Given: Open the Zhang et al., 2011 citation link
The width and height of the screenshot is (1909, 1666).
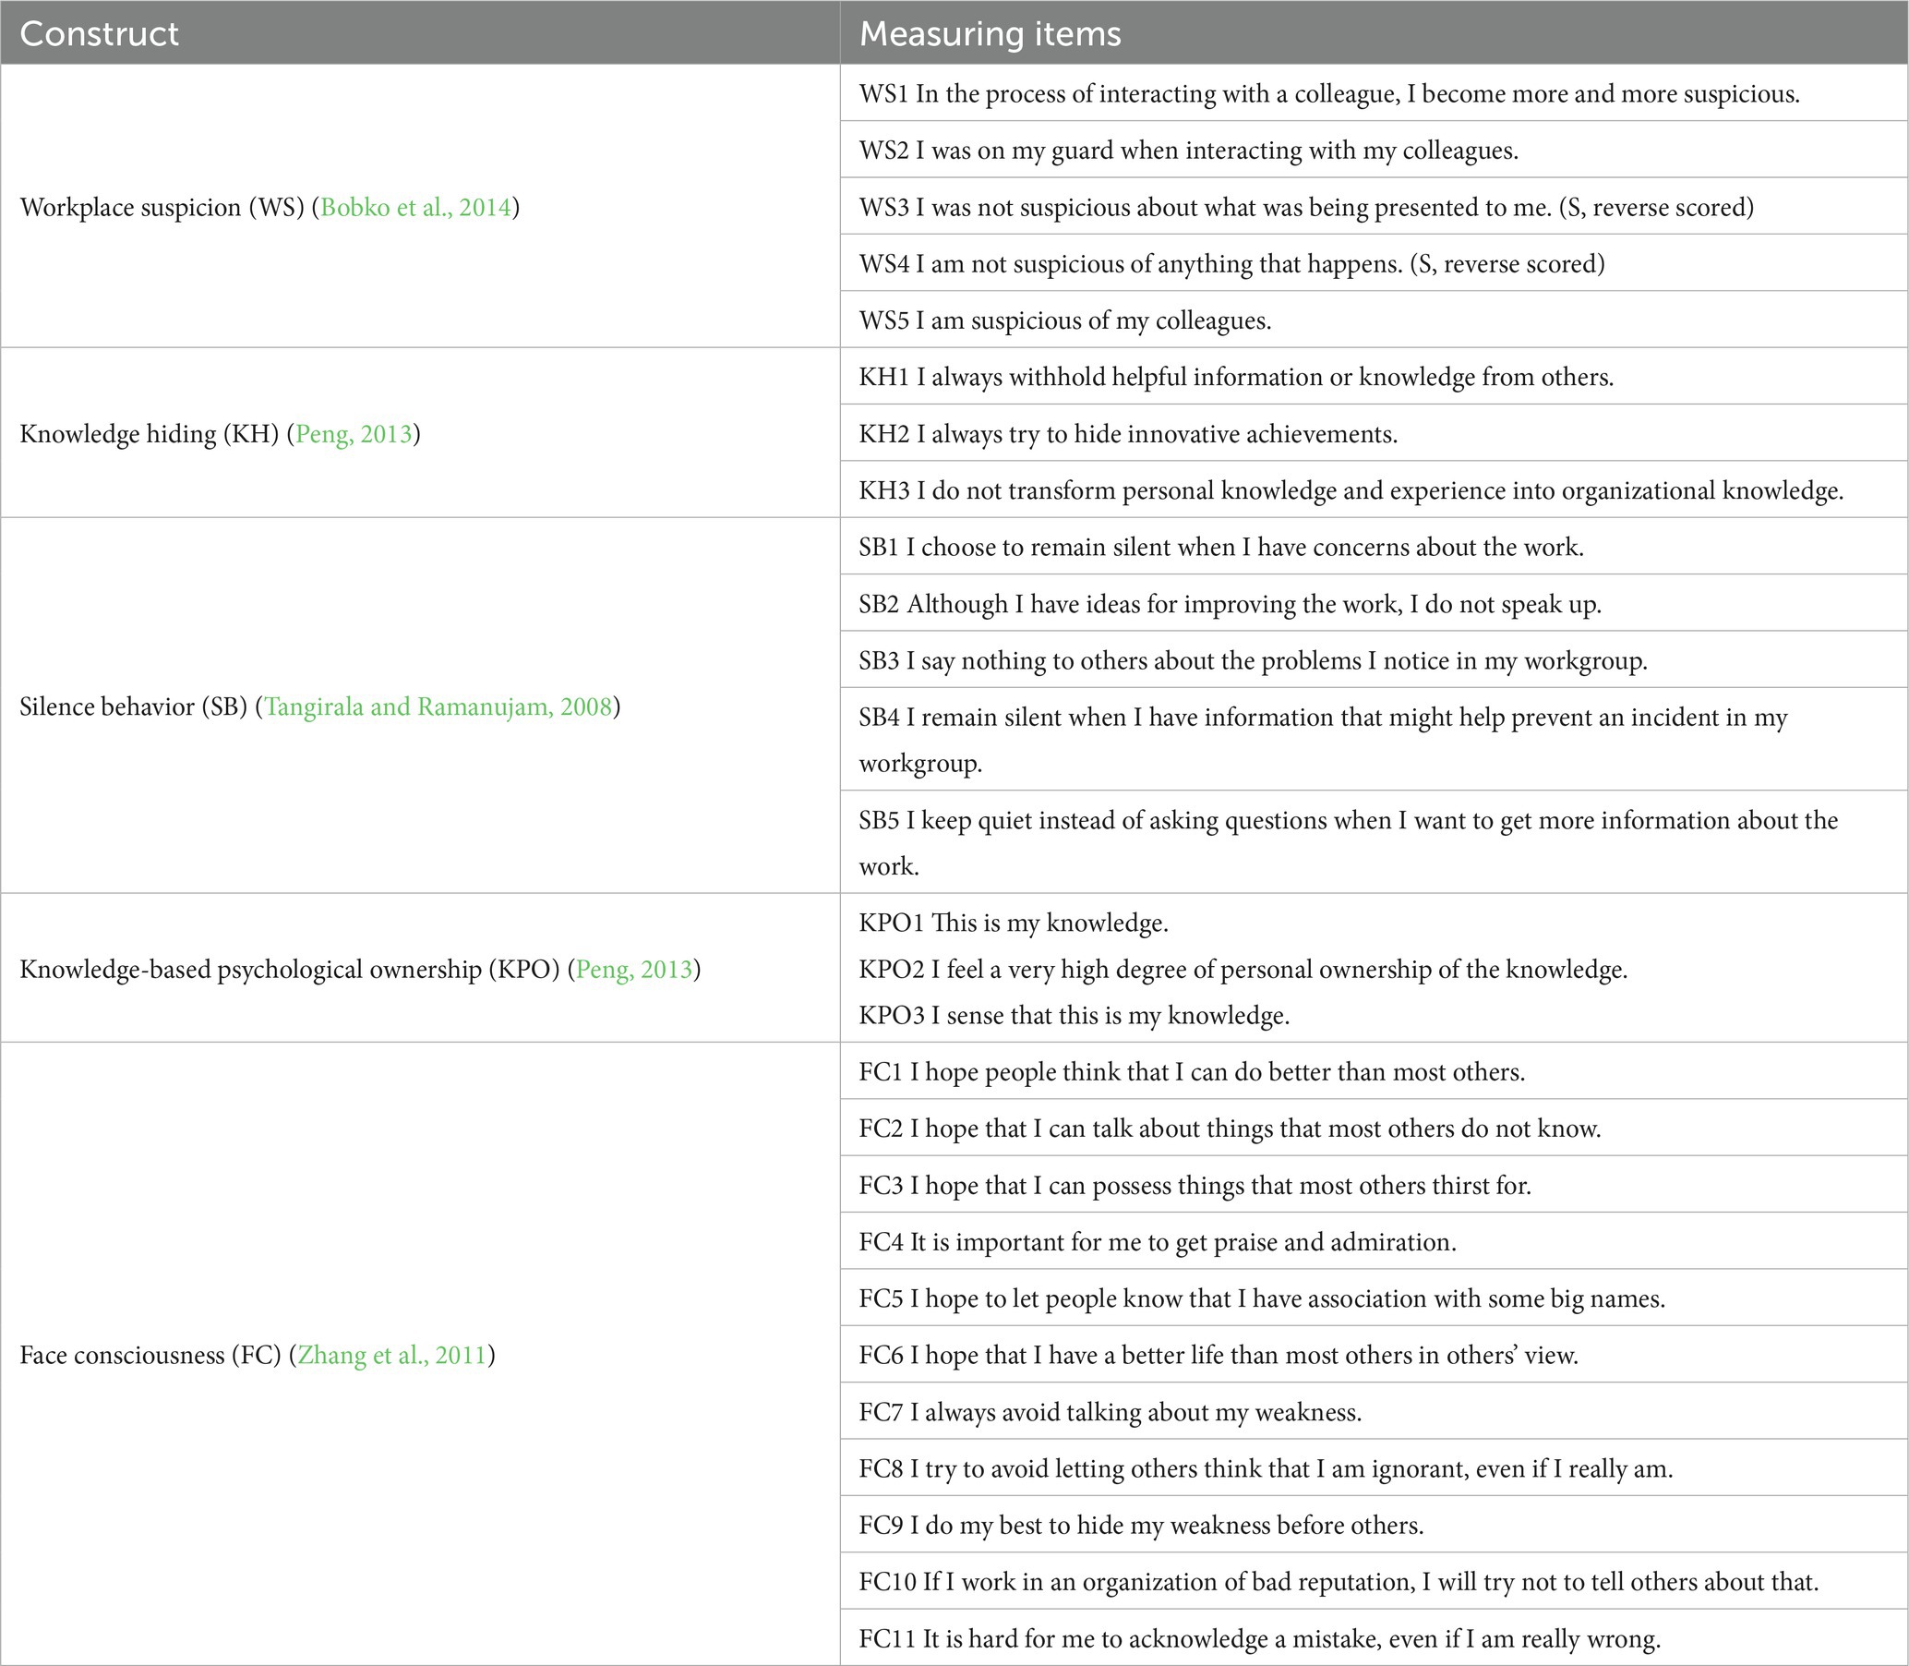Looking at the screenshot, I should pos(392,1355).
